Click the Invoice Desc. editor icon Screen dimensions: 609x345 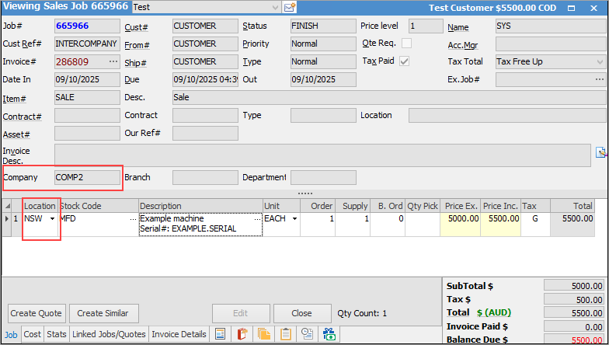pos(600,152)
